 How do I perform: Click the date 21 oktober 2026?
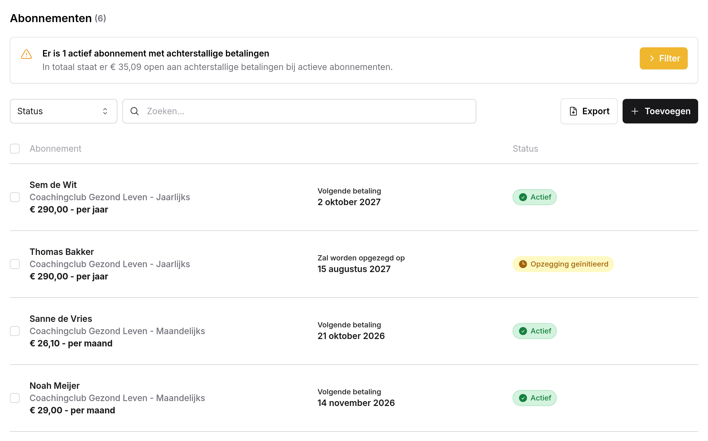(351, 336)
